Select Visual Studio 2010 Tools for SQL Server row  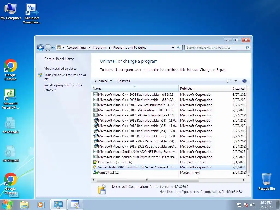click(x=169, y=167)
